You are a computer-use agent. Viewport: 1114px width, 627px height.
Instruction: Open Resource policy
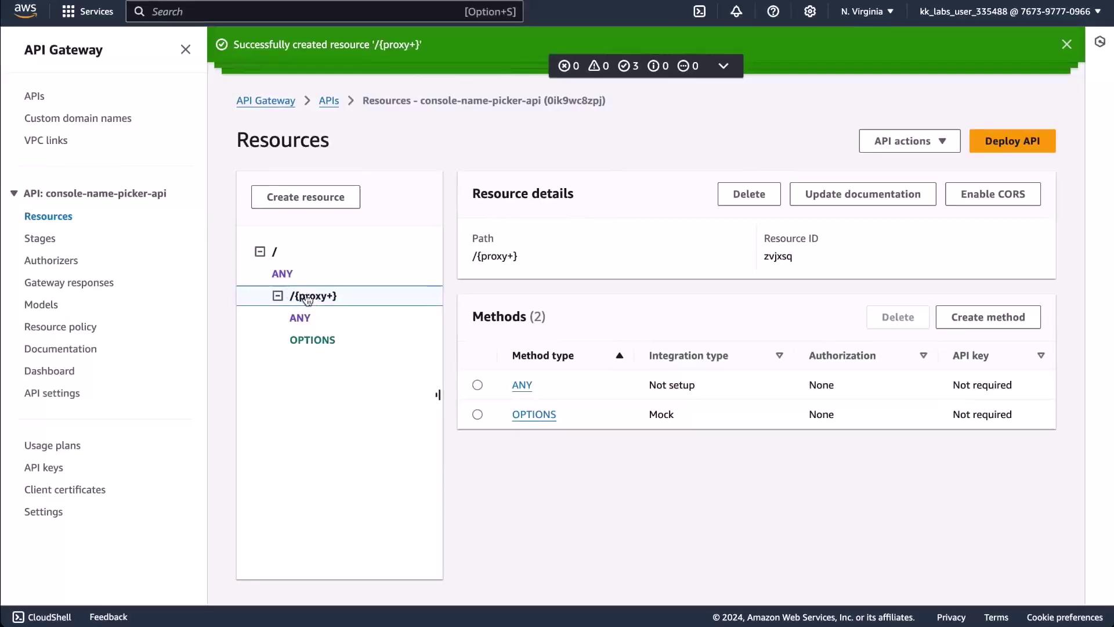60,326
